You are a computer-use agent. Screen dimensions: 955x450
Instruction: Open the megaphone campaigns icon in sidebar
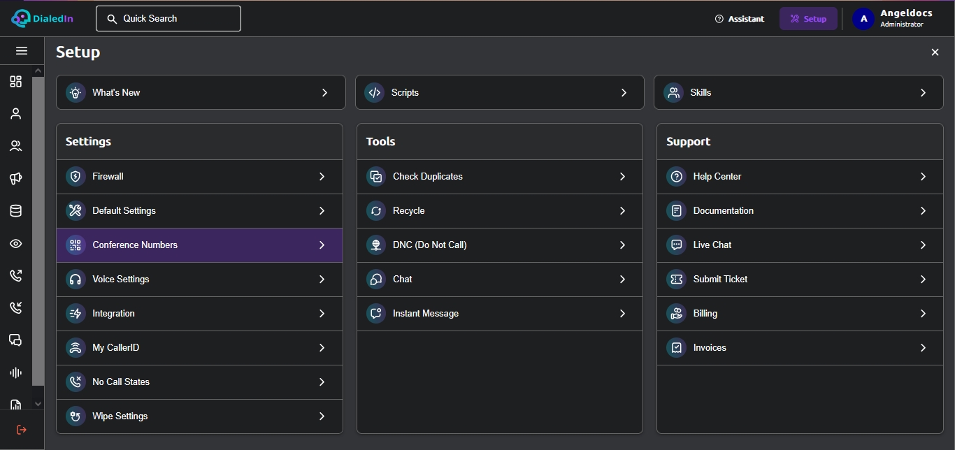(15, 179)
